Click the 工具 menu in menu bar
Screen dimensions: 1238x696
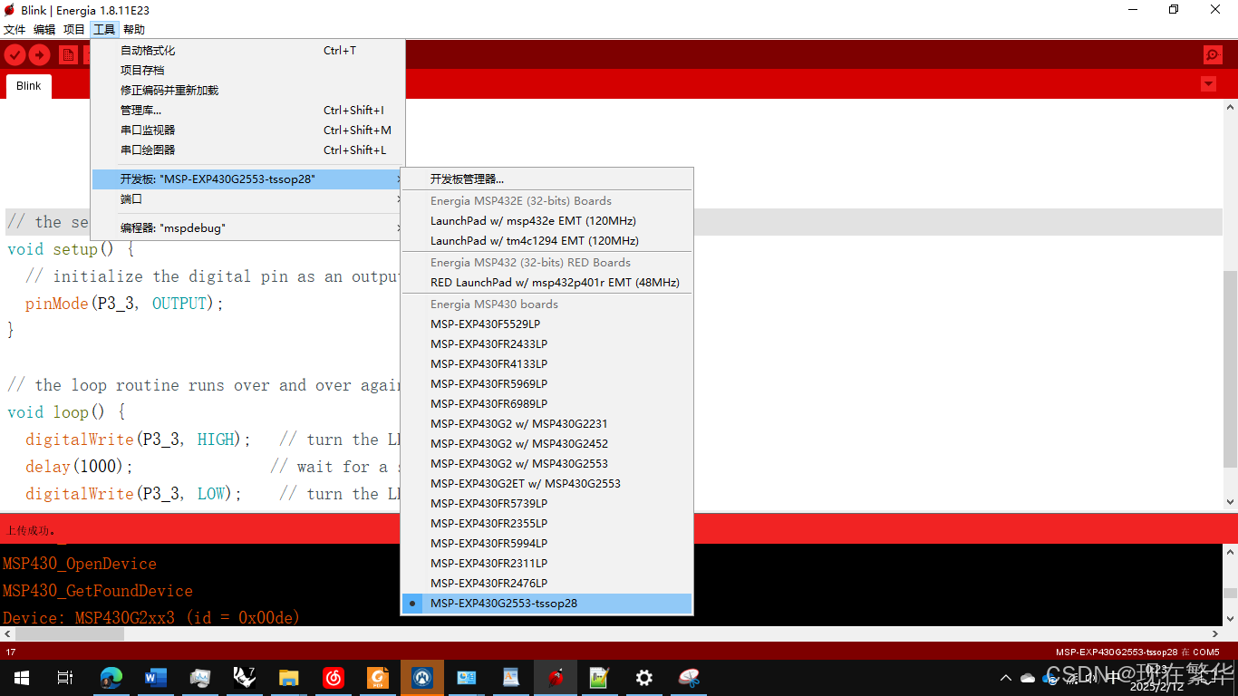point(104,30)
